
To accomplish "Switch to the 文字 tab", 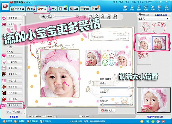I will (x=53, y=9).
